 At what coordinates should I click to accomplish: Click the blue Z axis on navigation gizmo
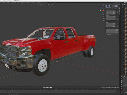tap(102, 8)
